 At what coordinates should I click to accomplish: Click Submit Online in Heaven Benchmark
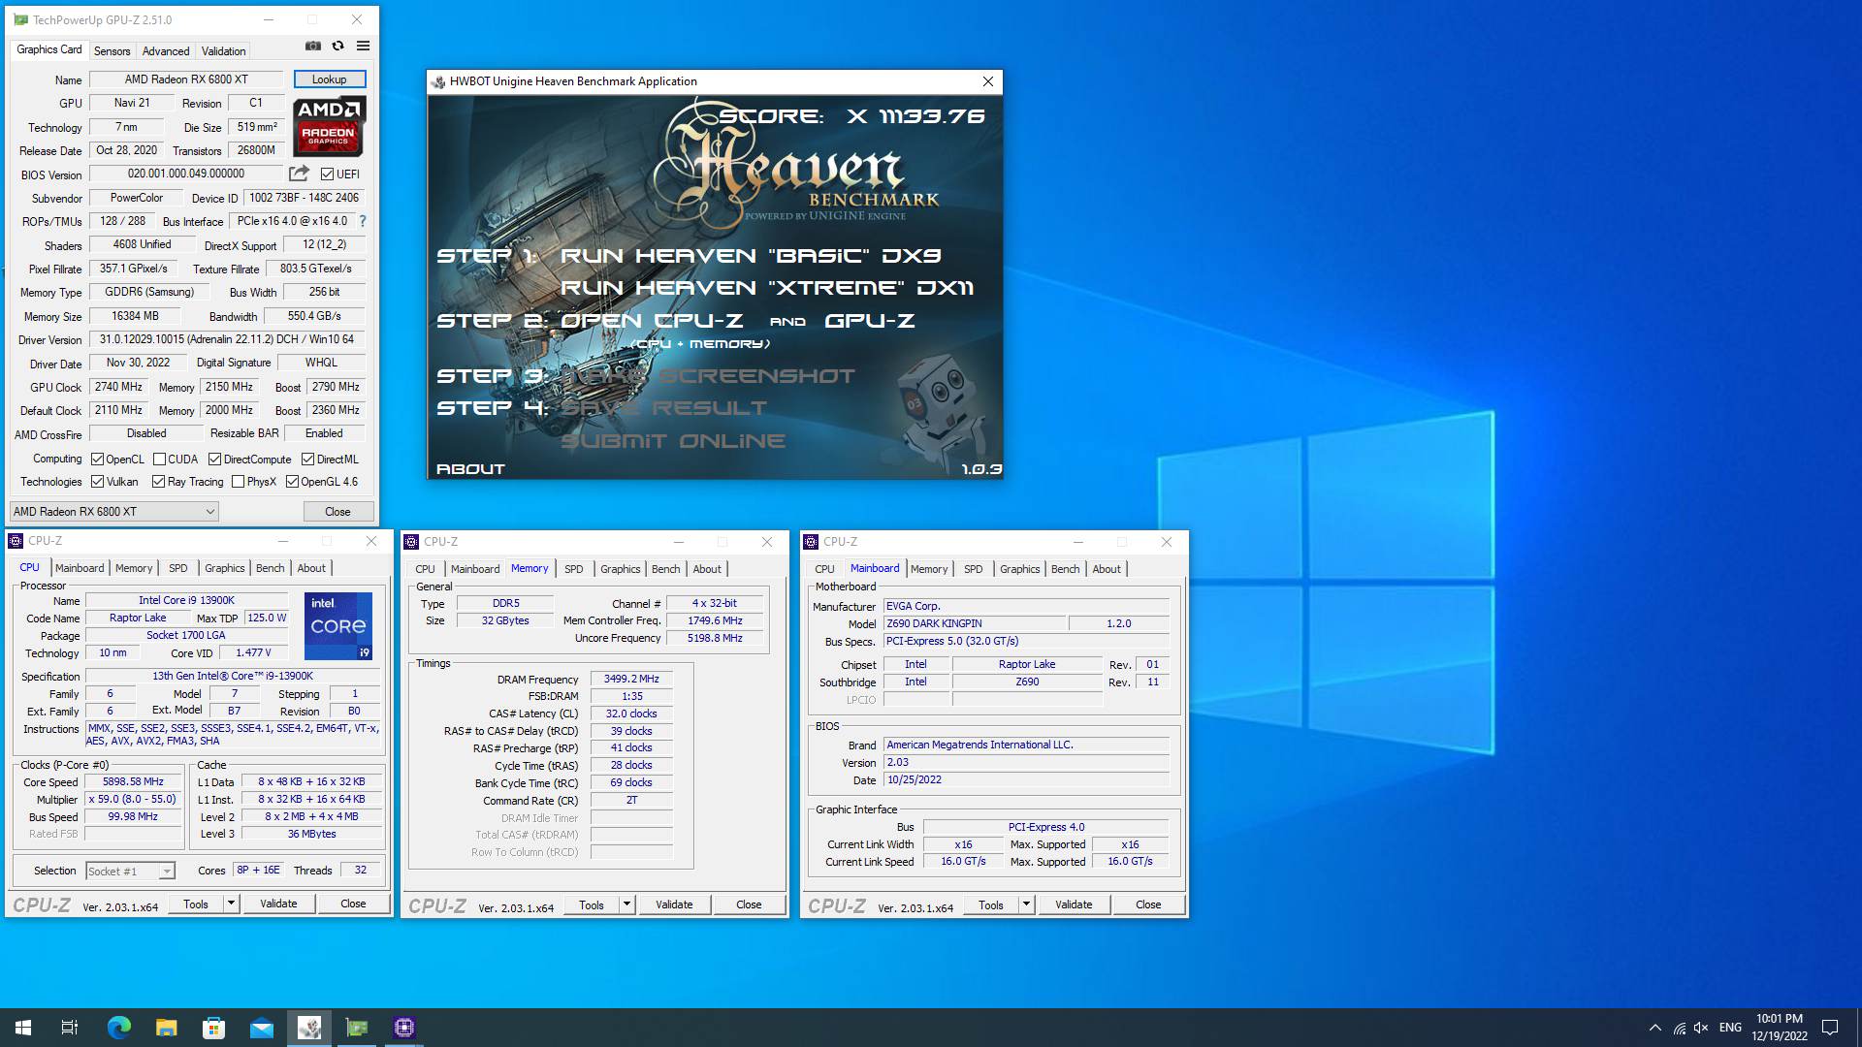(x=673, y=441)
